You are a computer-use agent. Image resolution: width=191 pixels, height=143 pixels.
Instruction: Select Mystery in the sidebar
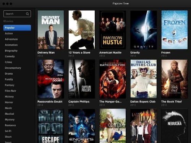[x=10, y=120]
